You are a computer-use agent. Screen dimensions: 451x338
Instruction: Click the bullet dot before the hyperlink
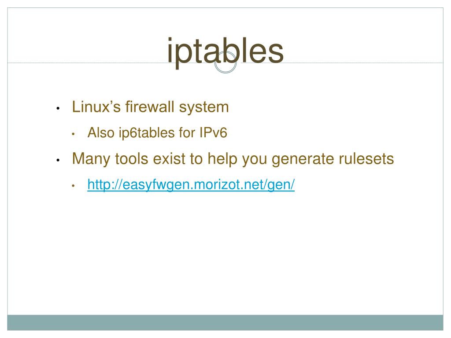click(x=74, y=186)
